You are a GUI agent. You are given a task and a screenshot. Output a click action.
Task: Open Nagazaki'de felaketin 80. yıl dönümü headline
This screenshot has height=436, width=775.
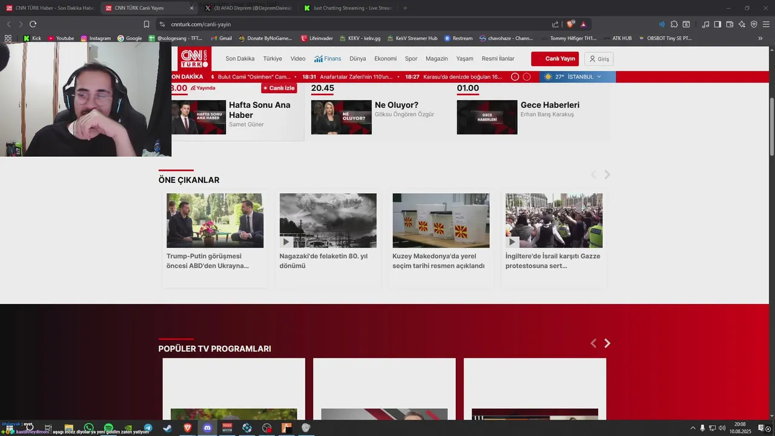click(324, 261)
